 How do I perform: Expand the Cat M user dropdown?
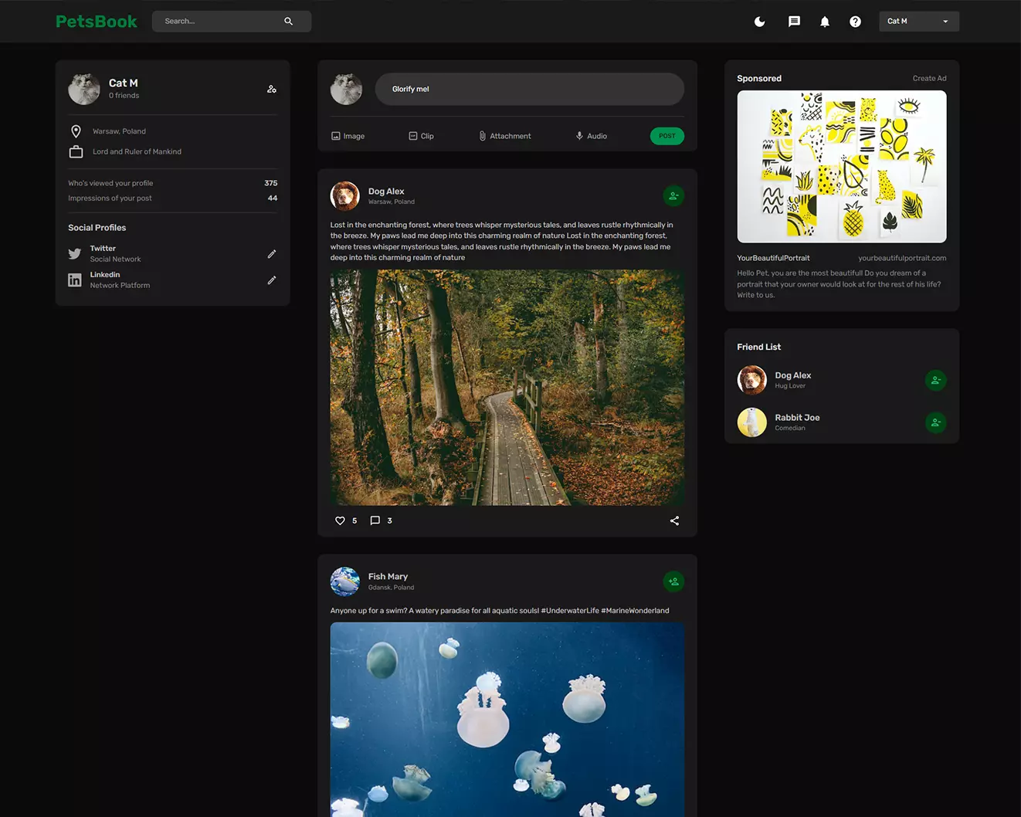[918, 22]
